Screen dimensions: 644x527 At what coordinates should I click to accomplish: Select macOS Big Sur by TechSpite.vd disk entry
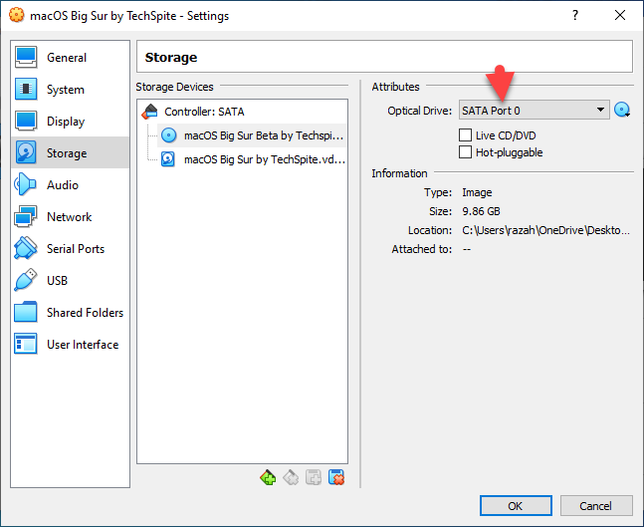(264, 158)
